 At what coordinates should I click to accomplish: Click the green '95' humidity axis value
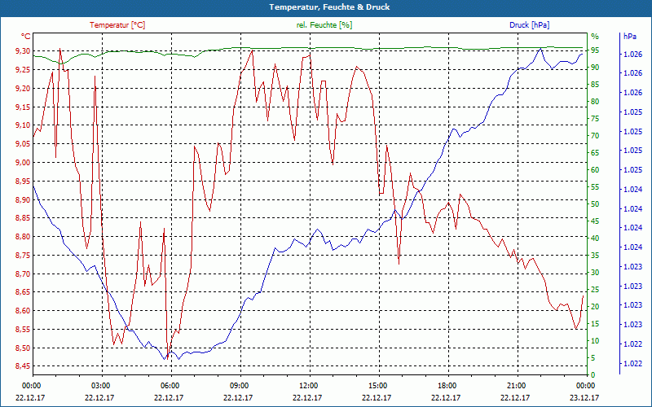[595, 50]
